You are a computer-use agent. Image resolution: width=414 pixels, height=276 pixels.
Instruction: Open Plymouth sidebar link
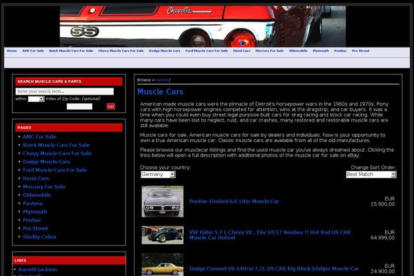click(x=35, y=212)
